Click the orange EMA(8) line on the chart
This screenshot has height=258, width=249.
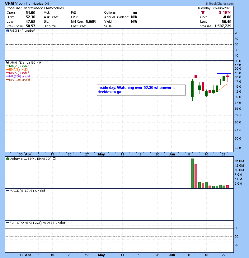tap(223, 87)
